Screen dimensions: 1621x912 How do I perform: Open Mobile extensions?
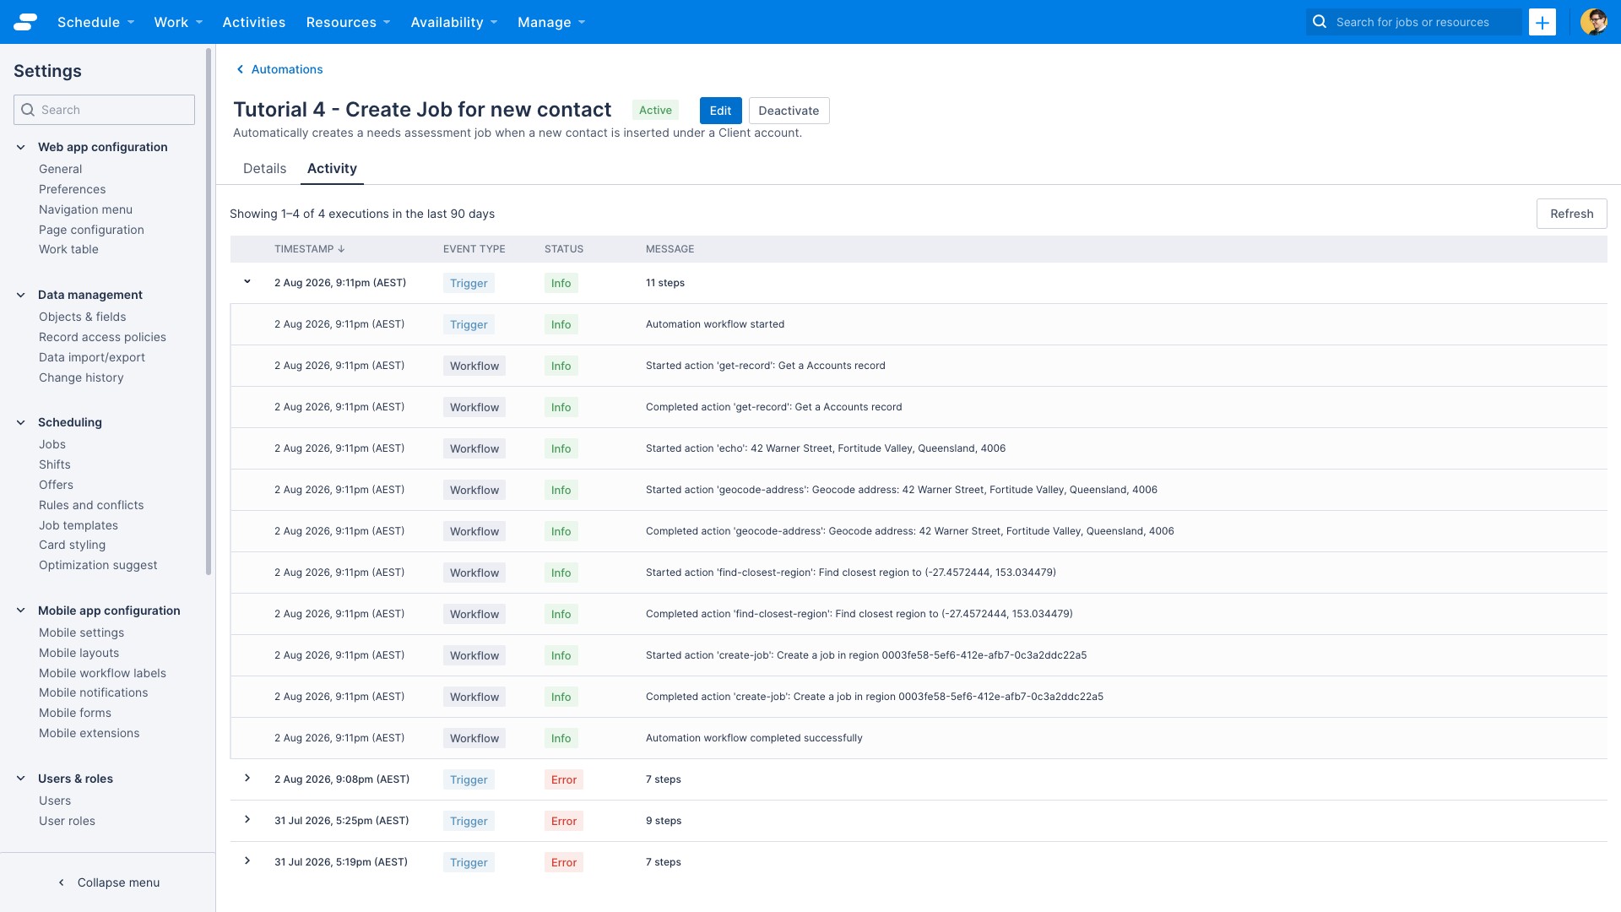pos(89,733)
